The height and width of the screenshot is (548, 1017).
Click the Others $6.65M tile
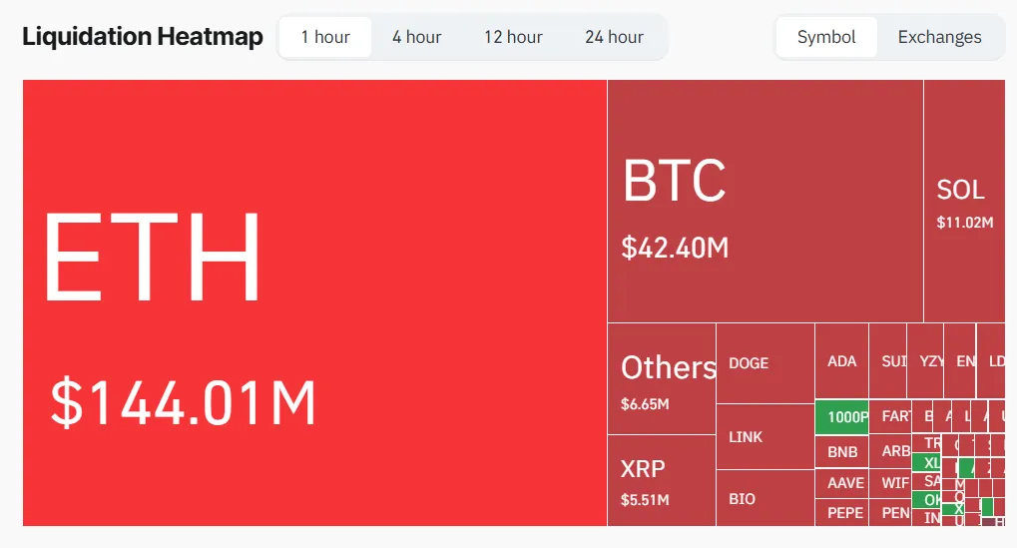(x=662, y=378)
